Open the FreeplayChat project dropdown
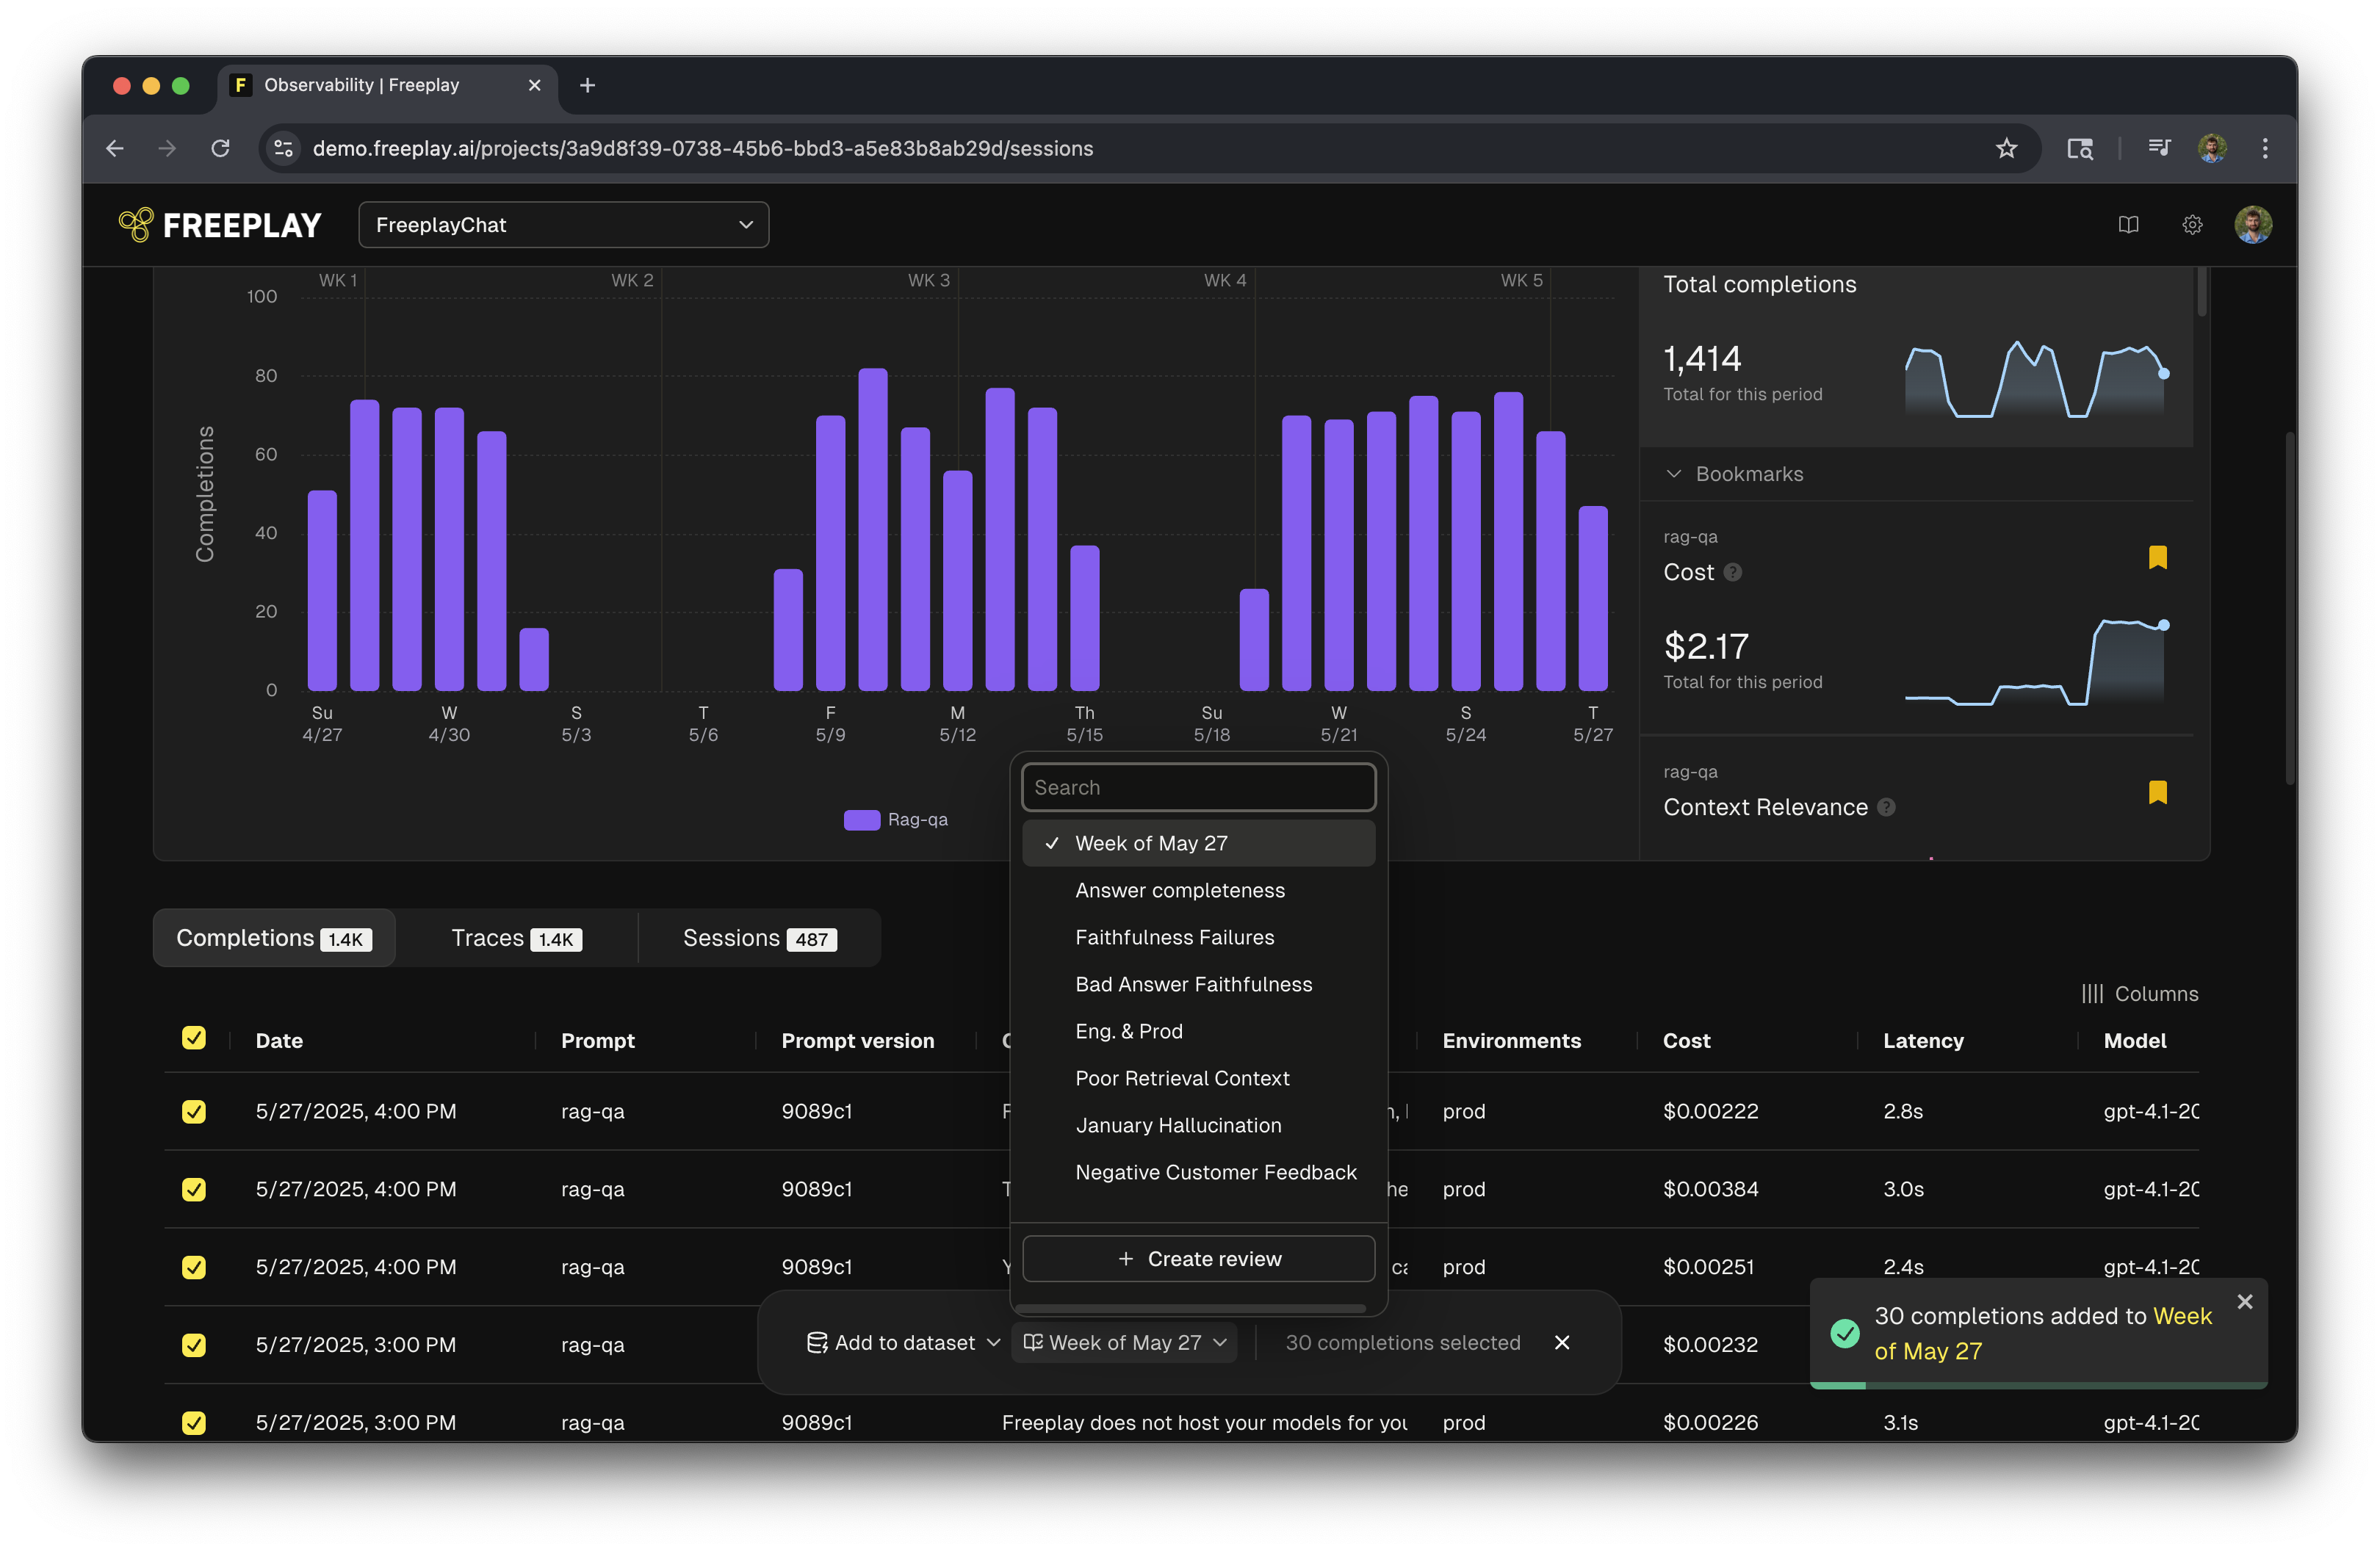Viewport: 2380px width, 1551px height. pyautogui.click(x=563, y=225)
